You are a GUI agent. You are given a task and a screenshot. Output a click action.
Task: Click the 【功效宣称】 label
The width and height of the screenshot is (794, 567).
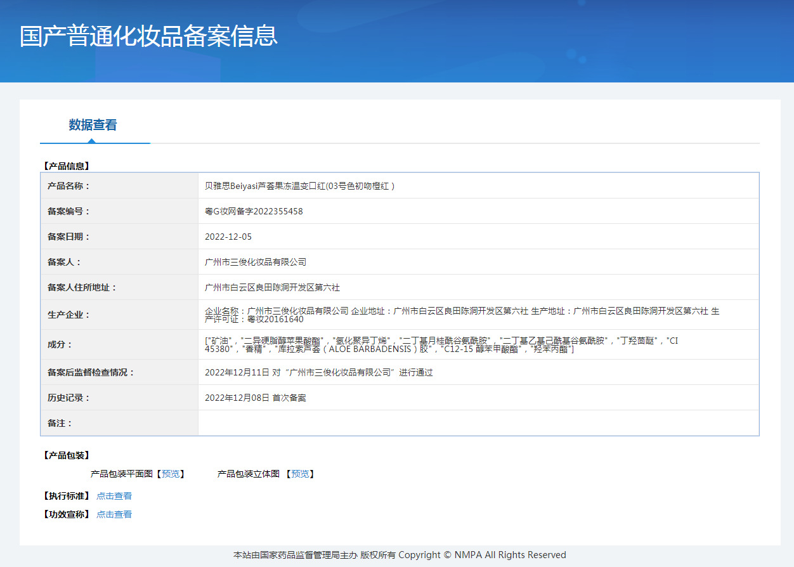(x=67, y=514)
